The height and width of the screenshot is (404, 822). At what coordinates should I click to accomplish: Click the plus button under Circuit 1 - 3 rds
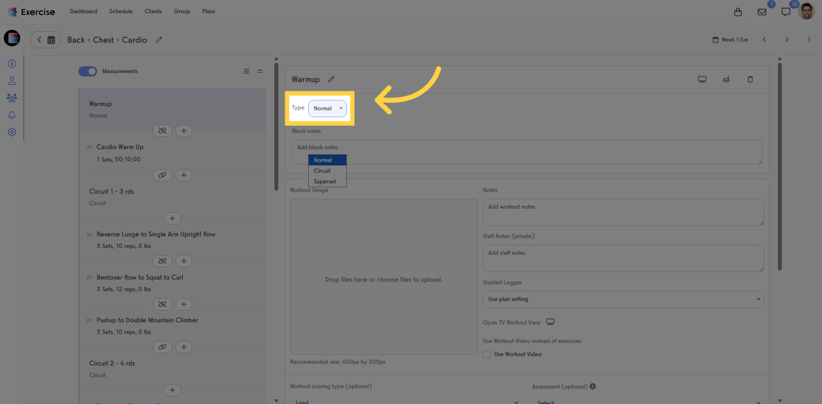(172, 218)
